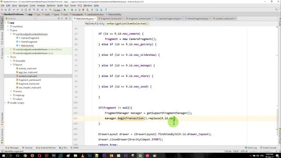Image resolution: width=281 pixels, height=158 pixels.
Task: Click the Open folder toolbar icon
Action: (x=2, y=10)
